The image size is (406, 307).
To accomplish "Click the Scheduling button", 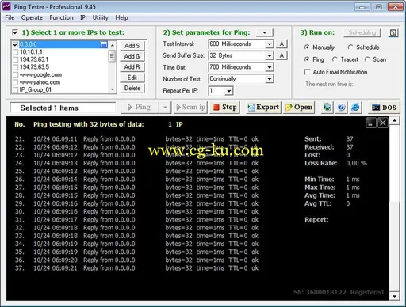I will tap(362, 32).
